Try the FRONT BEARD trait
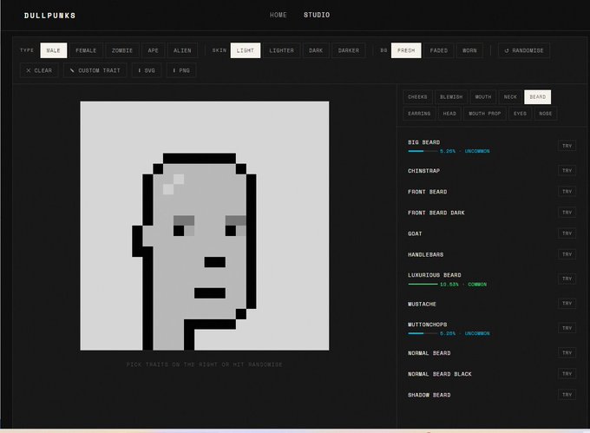Screen dimensions: 590x433 click(x=567, y=192)
